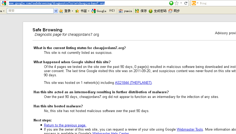This screenshot has height=134, width=236.
Task: Open the 登录 (login) dropdown menu
Action: point(66,11)
